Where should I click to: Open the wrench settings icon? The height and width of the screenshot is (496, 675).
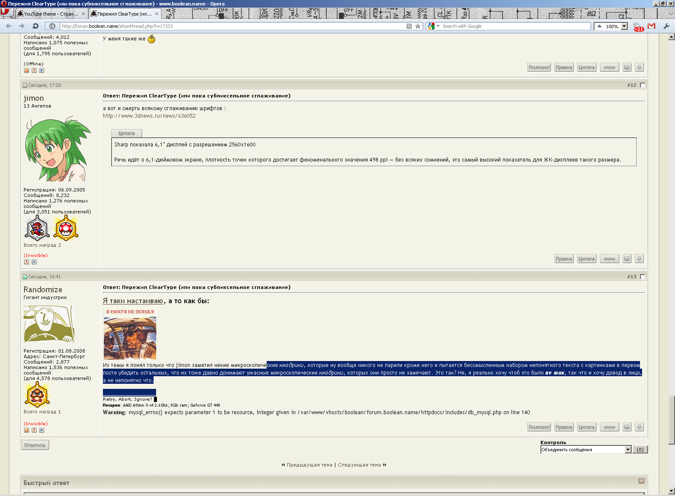pos(666,26)
